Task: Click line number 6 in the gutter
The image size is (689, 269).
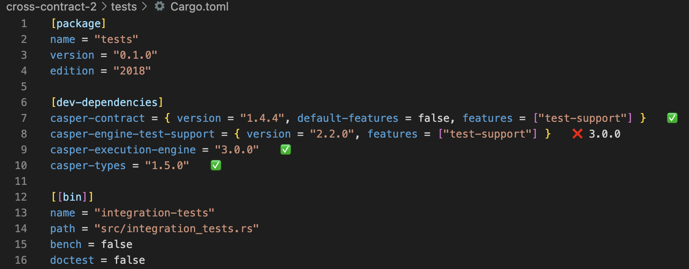Action: (24, 103)
